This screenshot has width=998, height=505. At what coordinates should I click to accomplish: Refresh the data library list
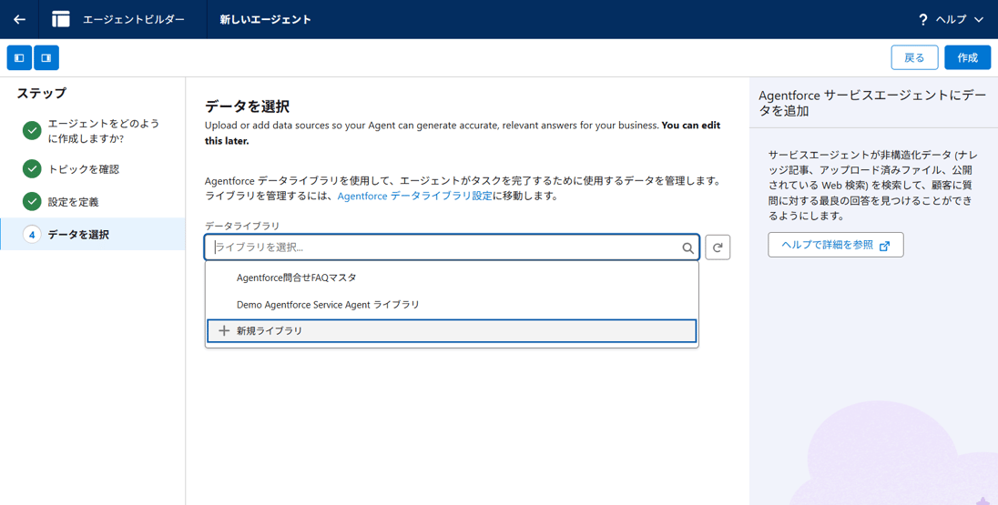718,247
